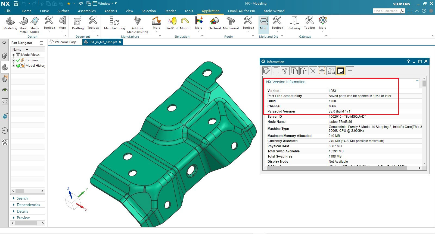Viewport: 435px width, 234px height.
Task: Click the Copy icon in Information window
Action: (x=294, y=71)
